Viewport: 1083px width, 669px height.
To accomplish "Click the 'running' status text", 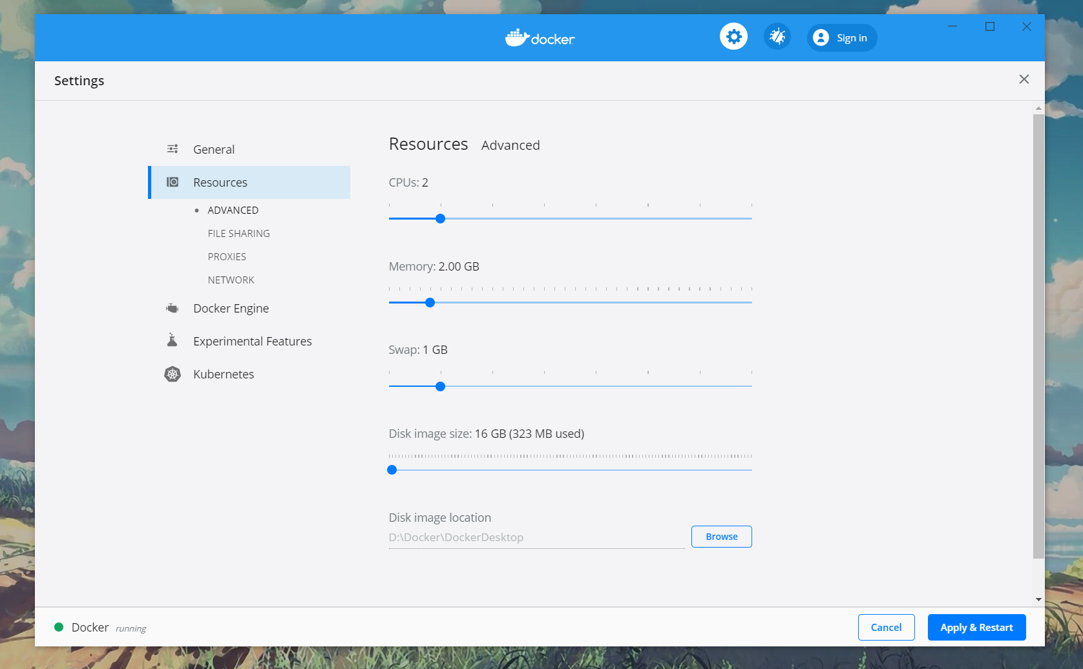I will pyautogui.click(x=131, y=629).
